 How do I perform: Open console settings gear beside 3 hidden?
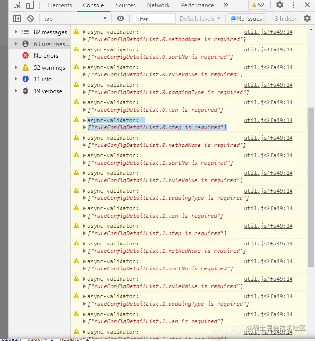pyautogui.click(x=307, y=18)
